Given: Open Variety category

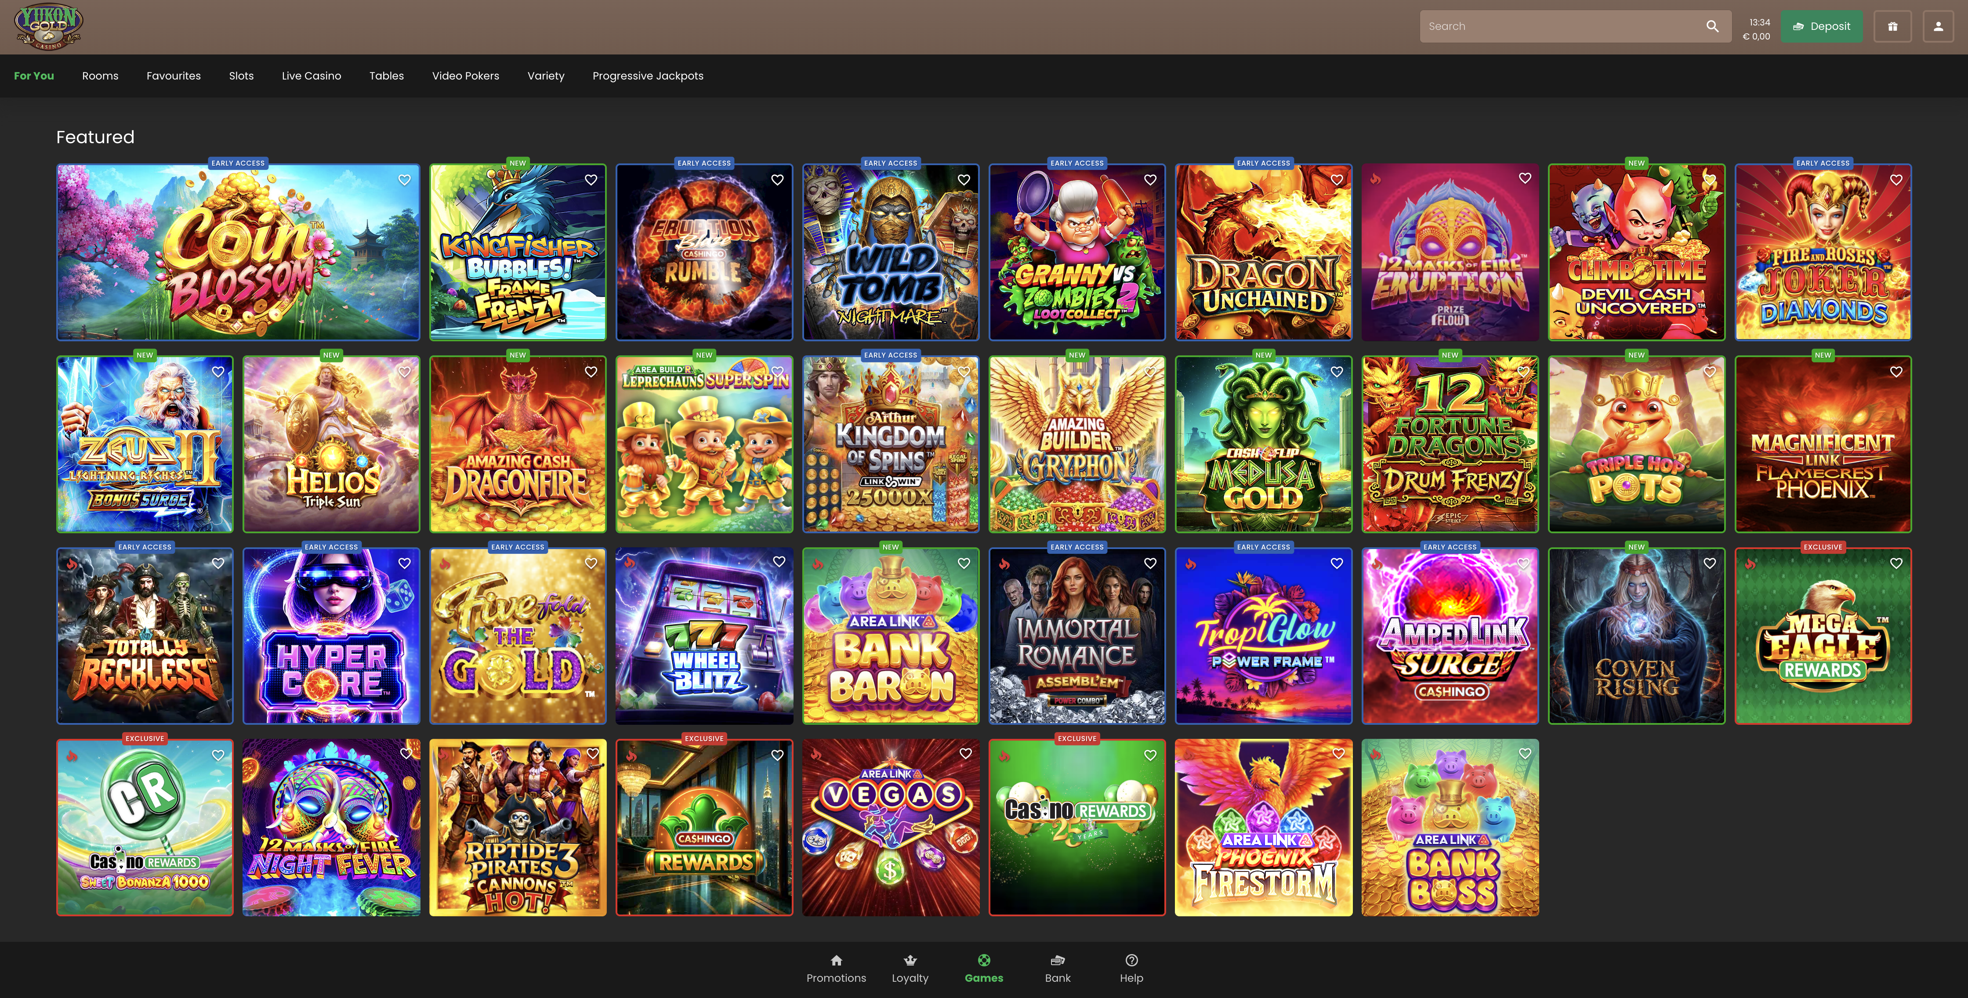Looking at the screenshot, I should pos(545,76).
